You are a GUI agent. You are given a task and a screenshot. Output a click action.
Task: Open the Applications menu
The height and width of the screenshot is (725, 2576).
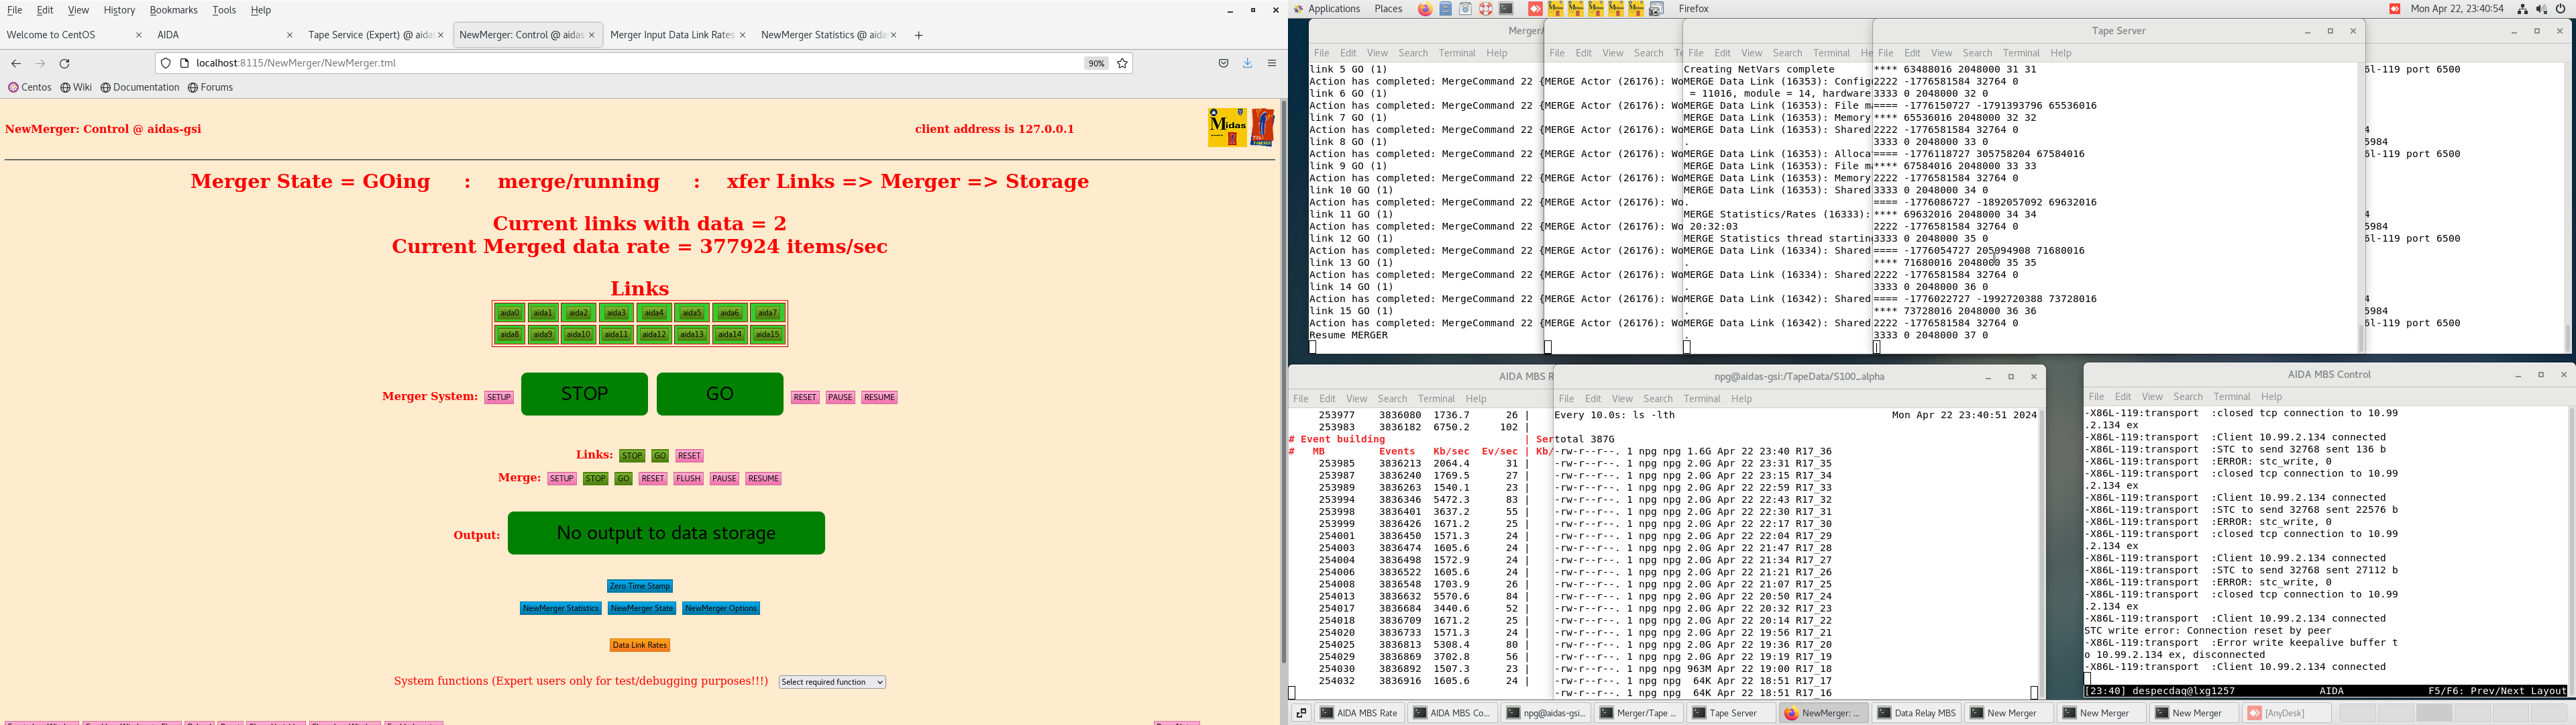[1333, 9]
